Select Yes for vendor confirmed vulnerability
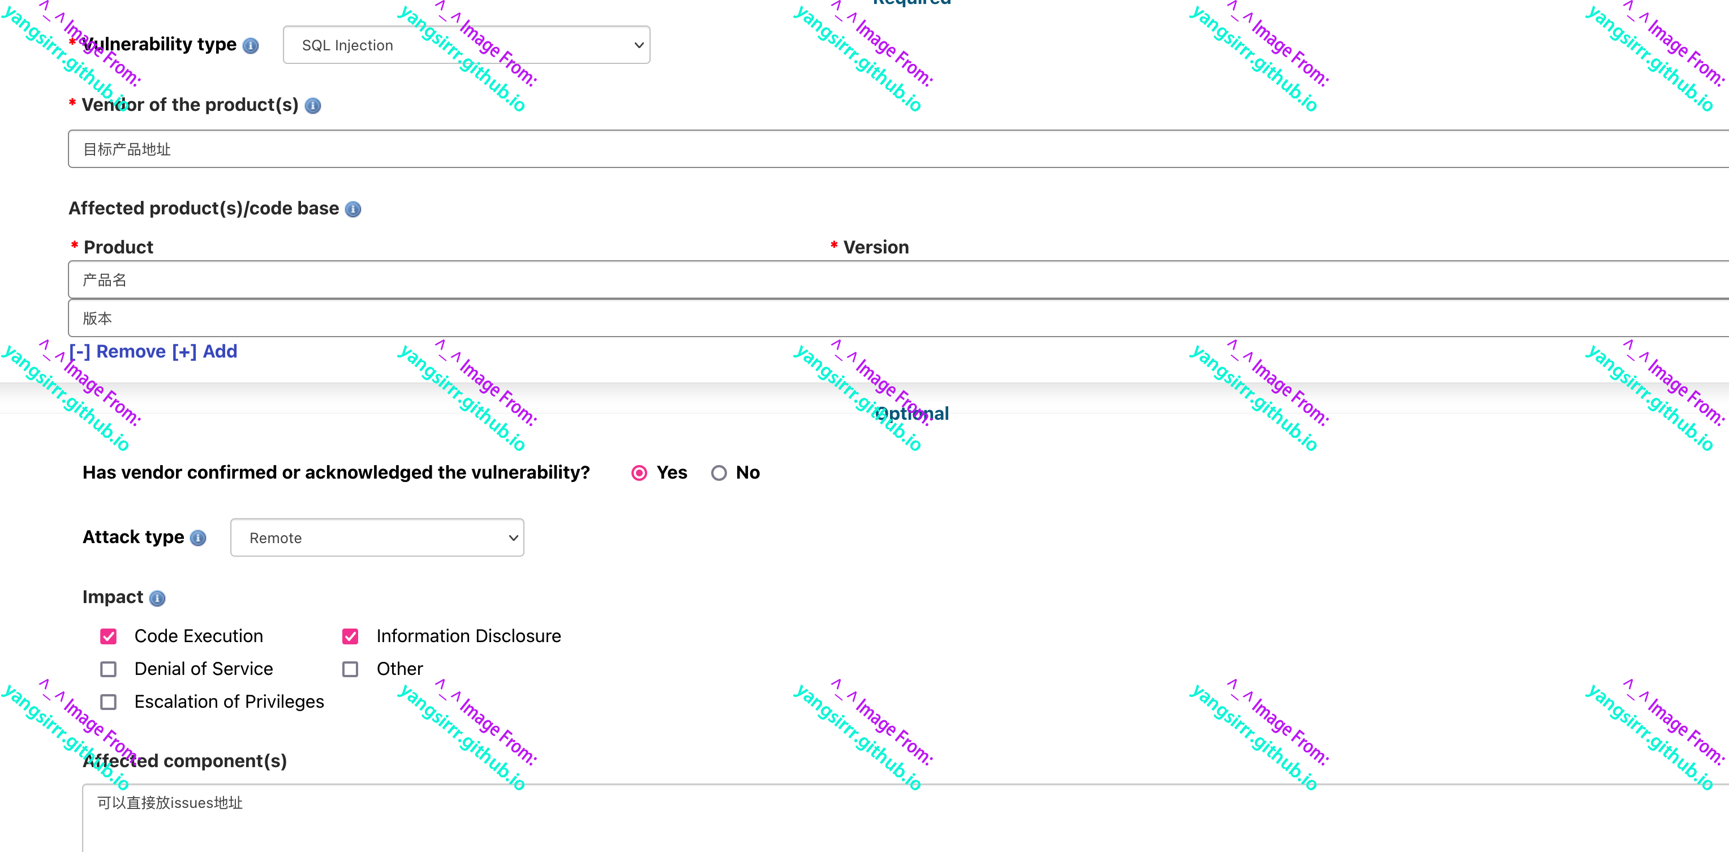Viewport: 1729px width, 852px height. coord(639,474)
